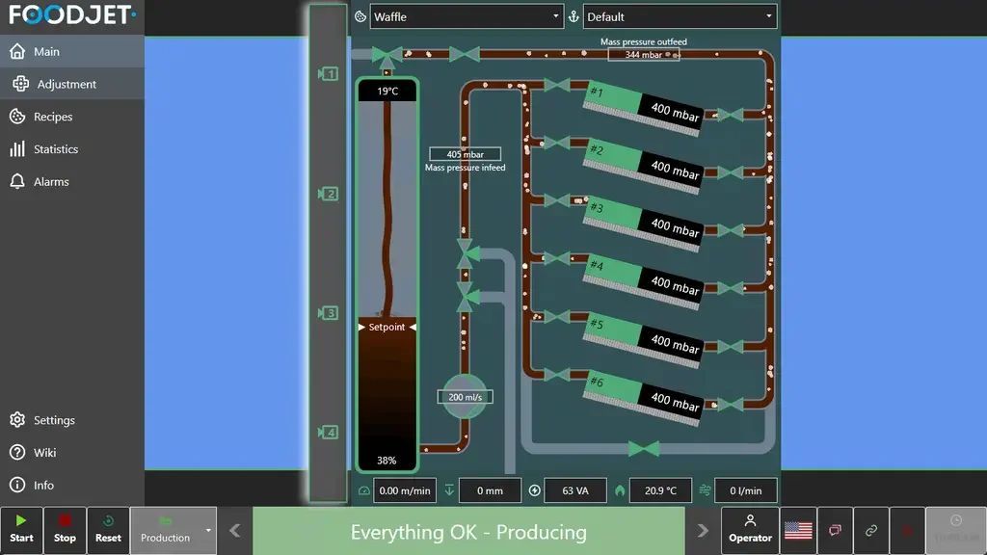Toggle the second valve on top outfeed line

coord(465,55)
